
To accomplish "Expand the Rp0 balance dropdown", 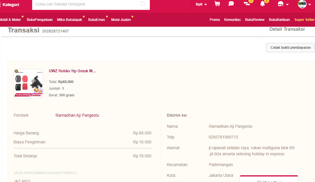I will pyautogui.click(x=201, y=4).
